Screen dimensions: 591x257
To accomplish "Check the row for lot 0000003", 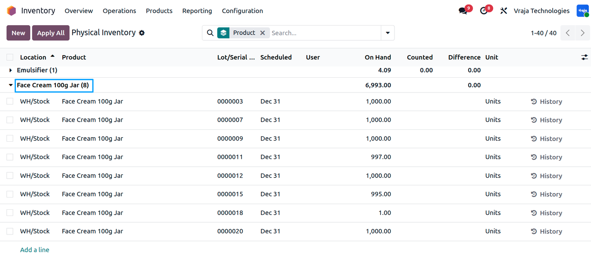I will pyautogui.click(x=10, y=101).
